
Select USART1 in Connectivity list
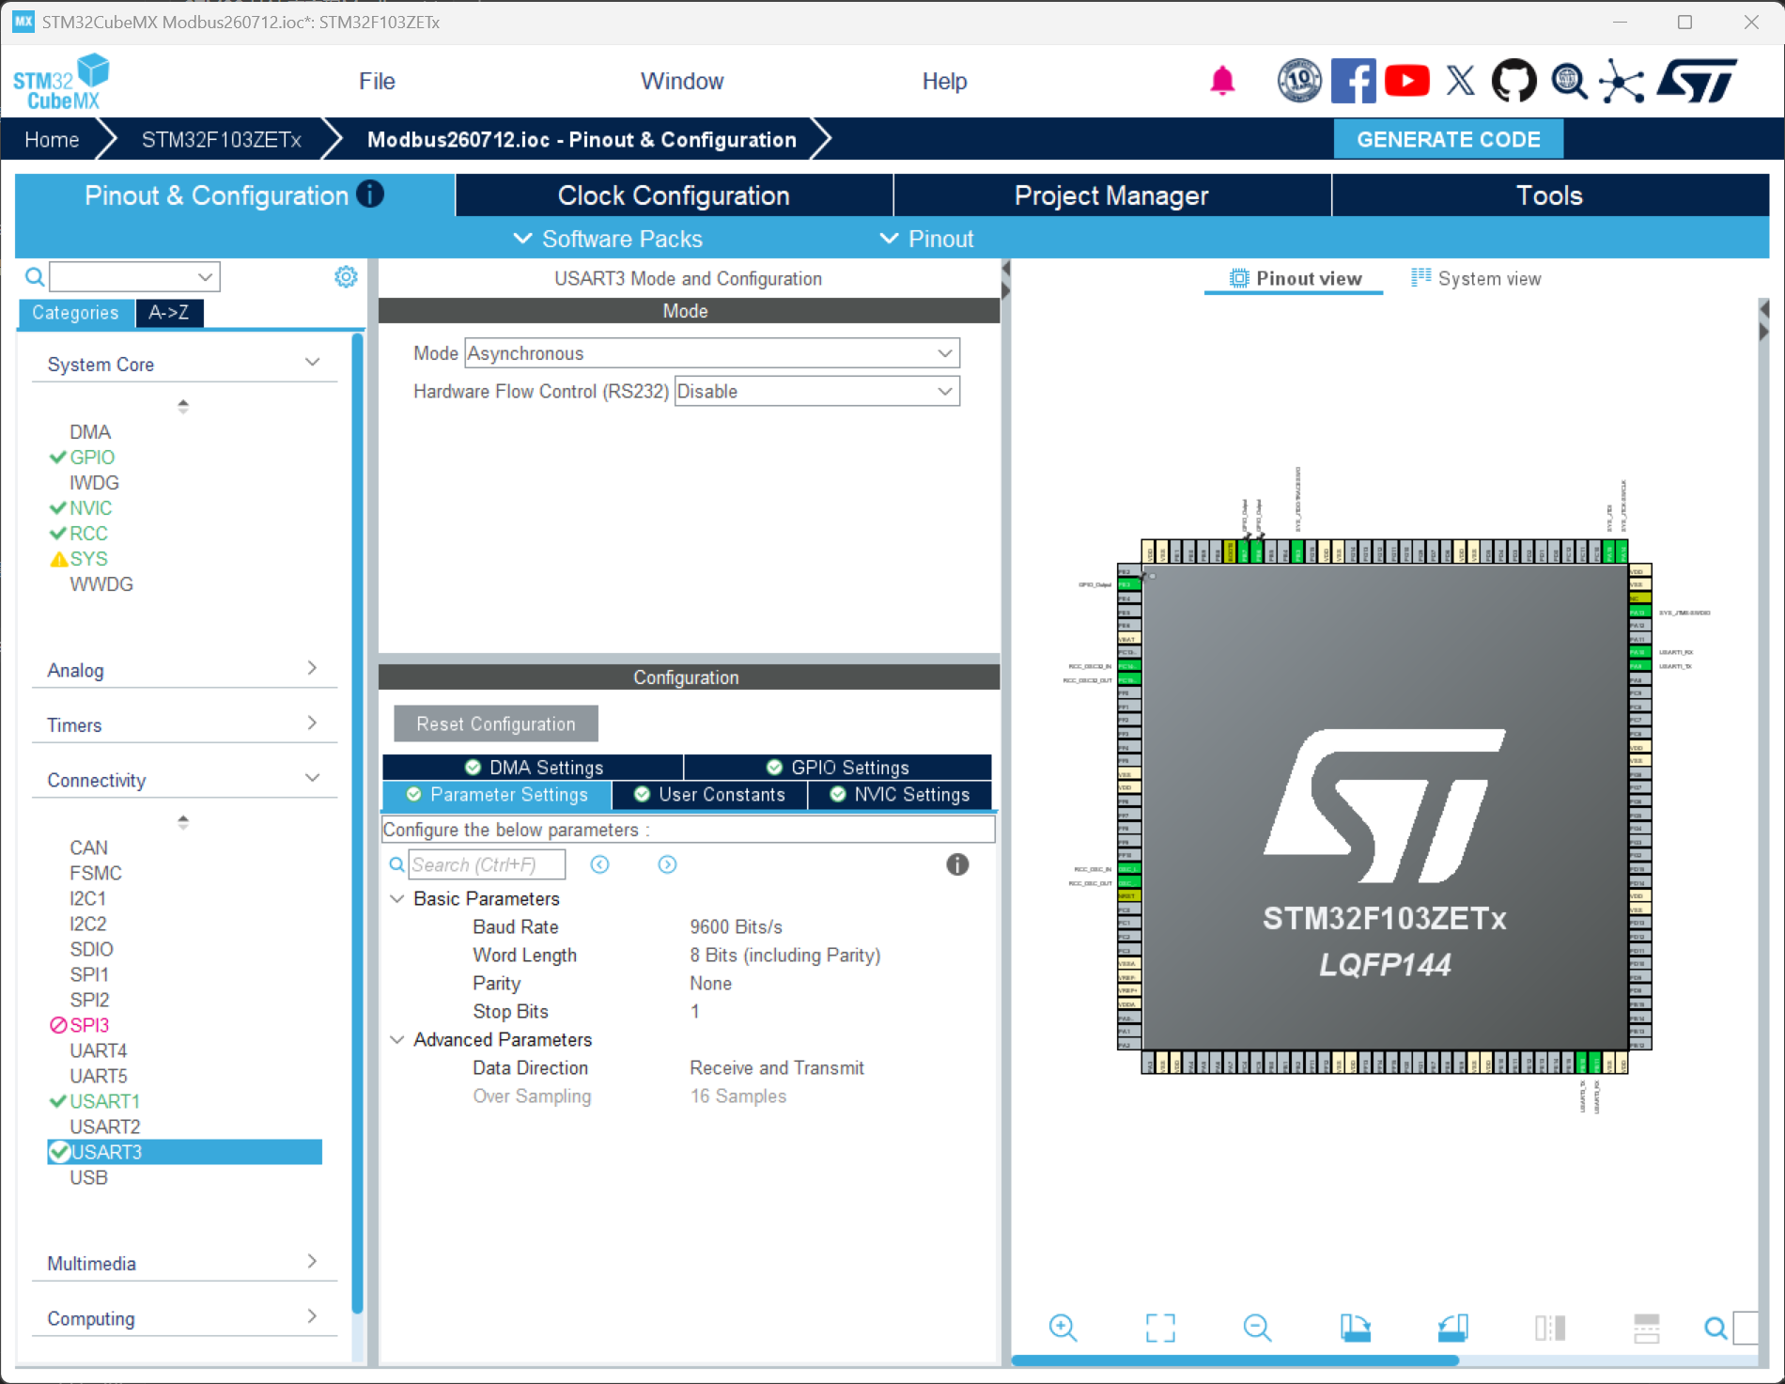coord(104,1101)
